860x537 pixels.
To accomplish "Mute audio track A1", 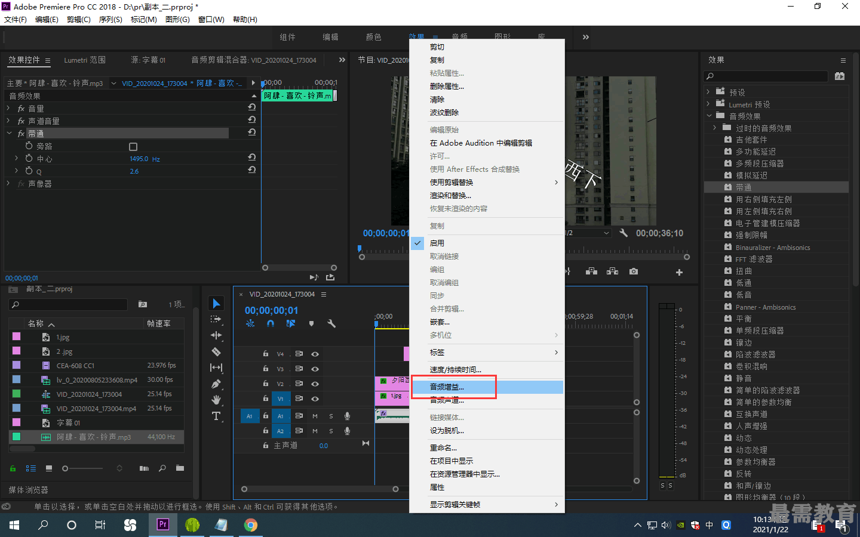I will click(x=315, y=416).
